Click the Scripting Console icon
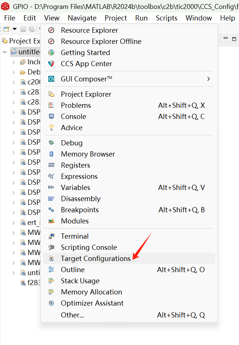The height and width of the screenshot is (345, 239). pos(51,247)
